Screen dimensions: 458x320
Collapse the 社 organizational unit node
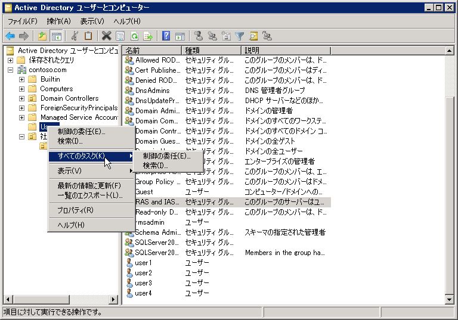pos(22,136)
